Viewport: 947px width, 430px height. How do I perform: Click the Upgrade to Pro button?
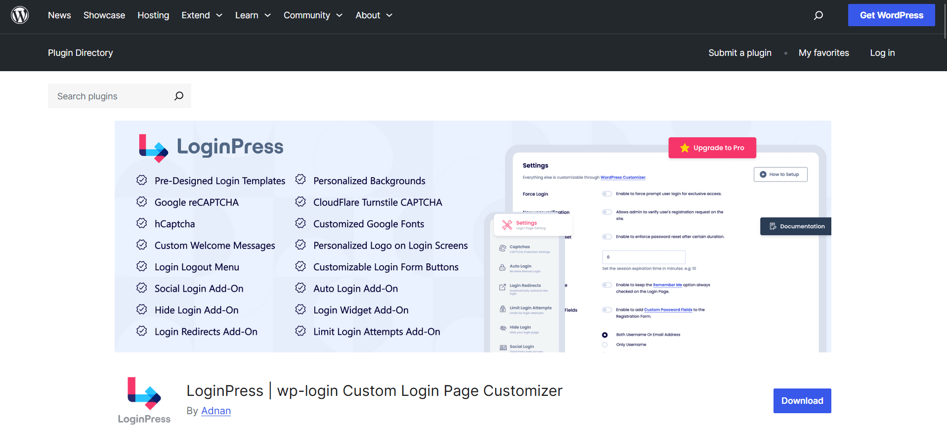click(x=712, y=148)
